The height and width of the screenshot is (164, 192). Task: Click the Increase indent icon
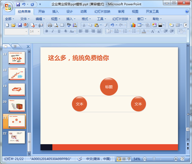[172, 31]
